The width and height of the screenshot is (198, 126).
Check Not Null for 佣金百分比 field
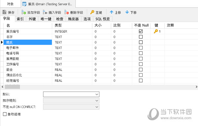coord(141,75)
